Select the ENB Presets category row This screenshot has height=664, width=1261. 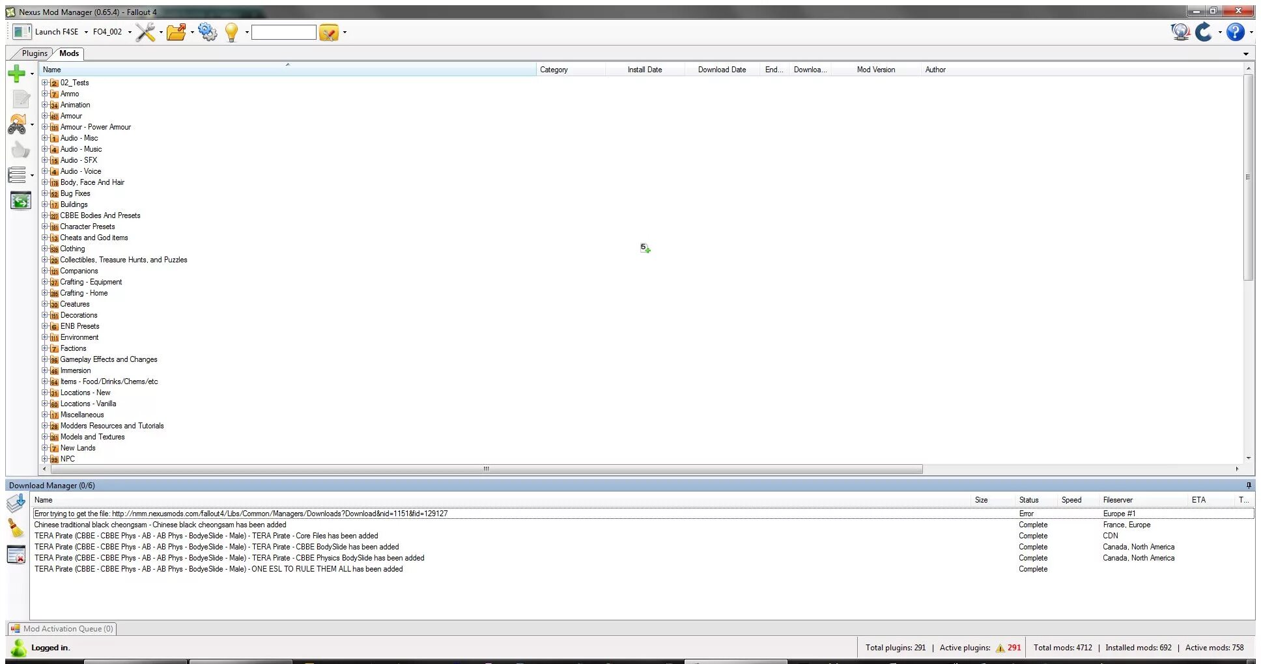(80, 326)
